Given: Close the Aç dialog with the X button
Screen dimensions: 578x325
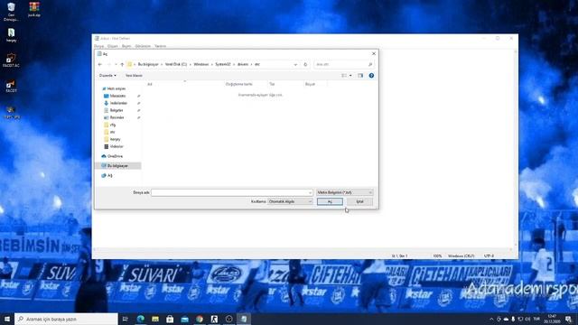Looking at the screenshot, I should (x=374, y=54).
